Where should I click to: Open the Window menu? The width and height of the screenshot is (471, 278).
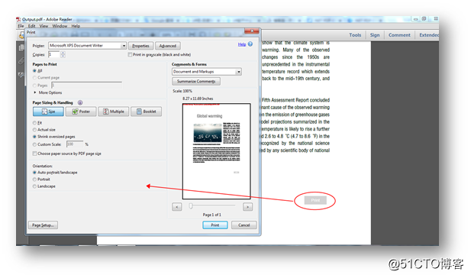[x=60, y=26]
